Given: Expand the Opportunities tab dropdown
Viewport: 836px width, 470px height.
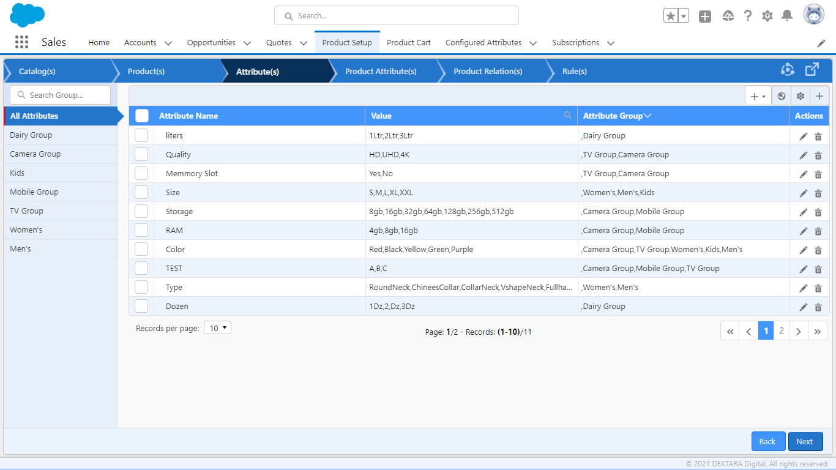Looking at the screenshot, I should click(247, 43).
